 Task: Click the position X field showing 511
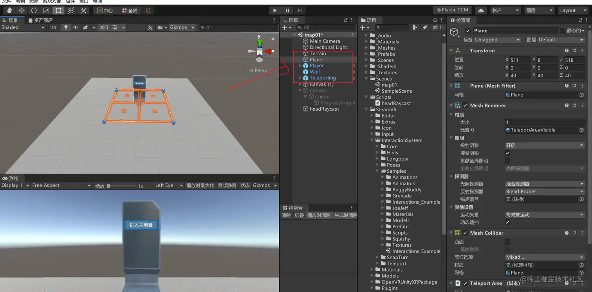click(520, 60)
